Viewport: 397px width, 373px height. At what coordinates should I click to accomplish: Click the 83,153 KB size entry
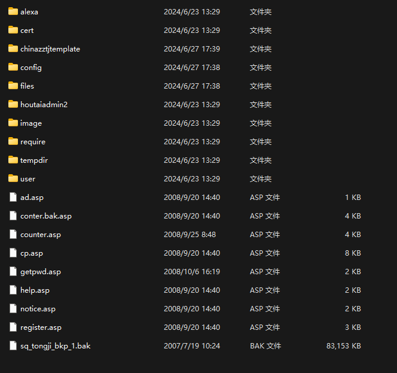point(344,346)
